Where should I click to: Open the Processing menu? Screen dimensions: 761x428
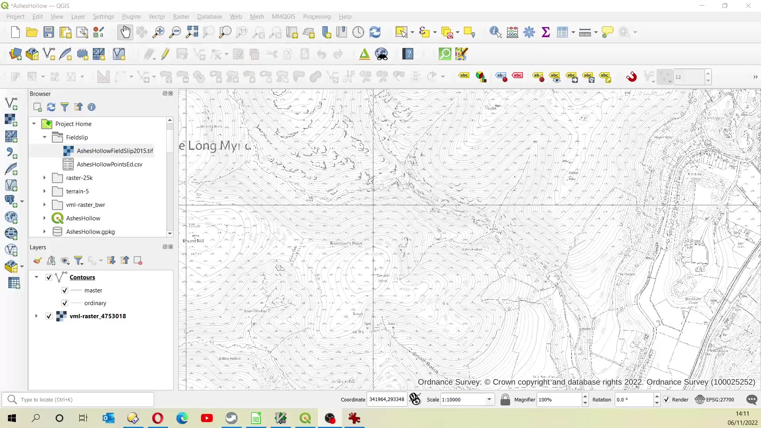(316, 17)
